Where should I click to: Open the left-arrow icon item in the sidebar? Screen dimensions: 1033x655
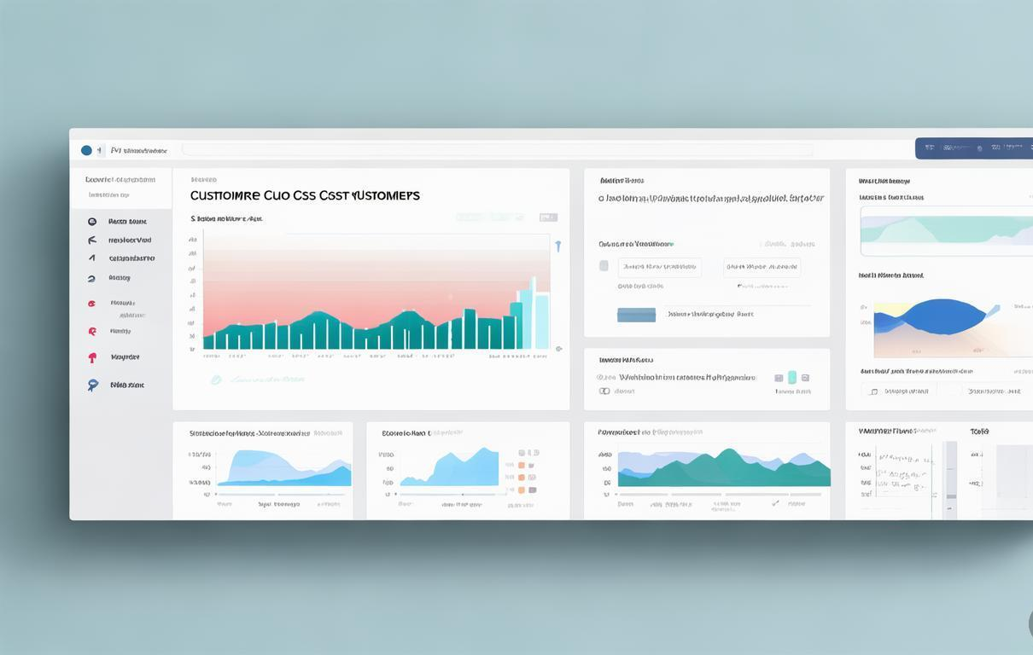(x=92, y=240)
